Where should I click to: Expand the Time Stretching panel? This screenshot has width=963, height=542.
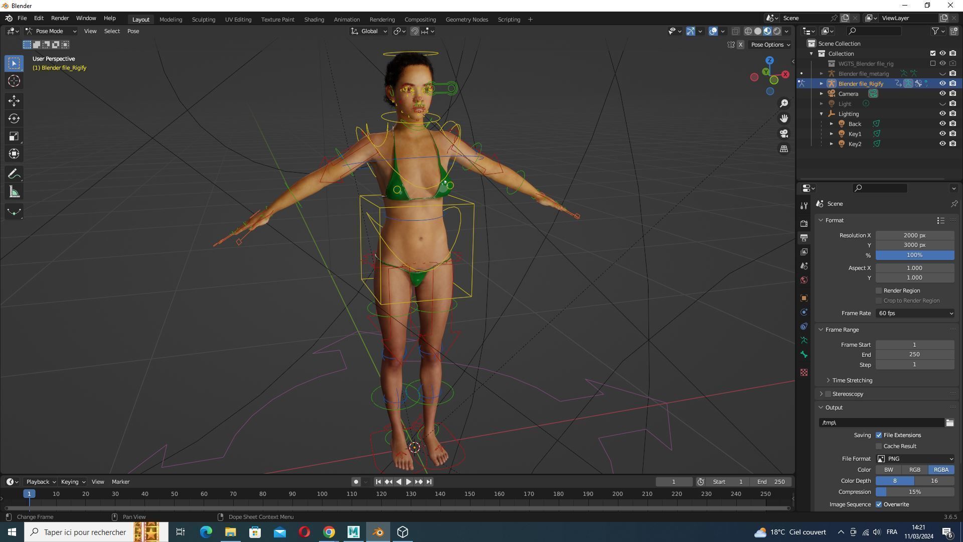point(852,380)
